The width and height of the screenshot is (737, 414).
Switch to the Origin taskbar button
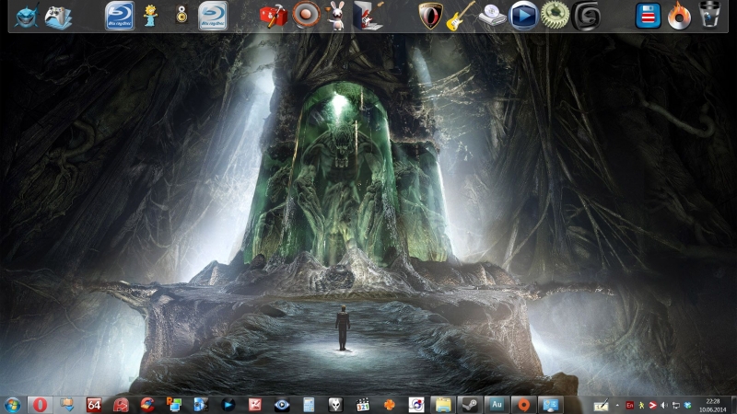(x=523, y=405)
